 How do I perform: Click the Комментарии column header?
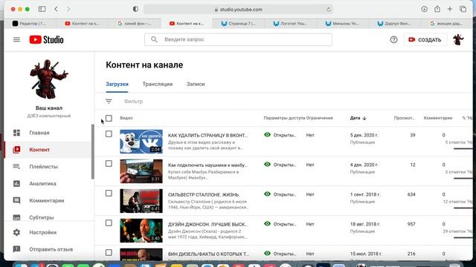(438, 118)
